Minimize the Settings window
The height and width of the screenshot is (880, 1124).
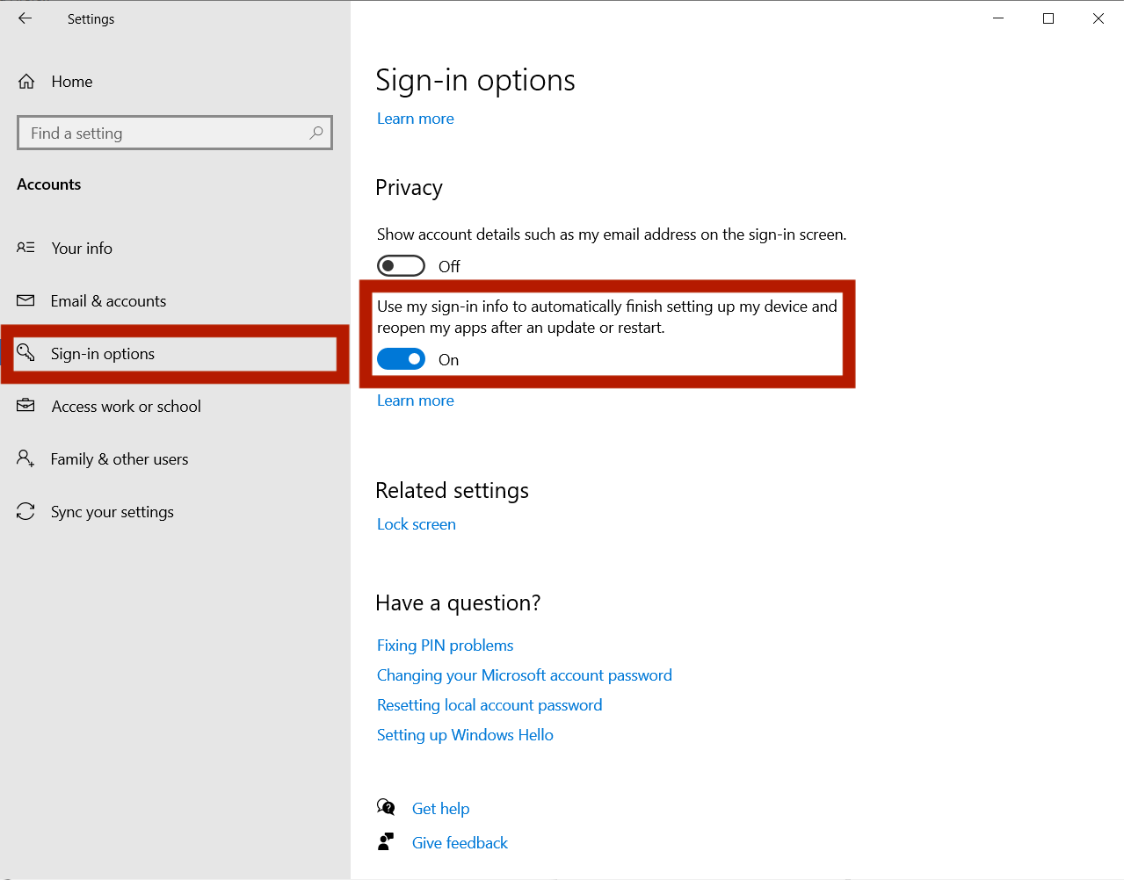[998, 18]
